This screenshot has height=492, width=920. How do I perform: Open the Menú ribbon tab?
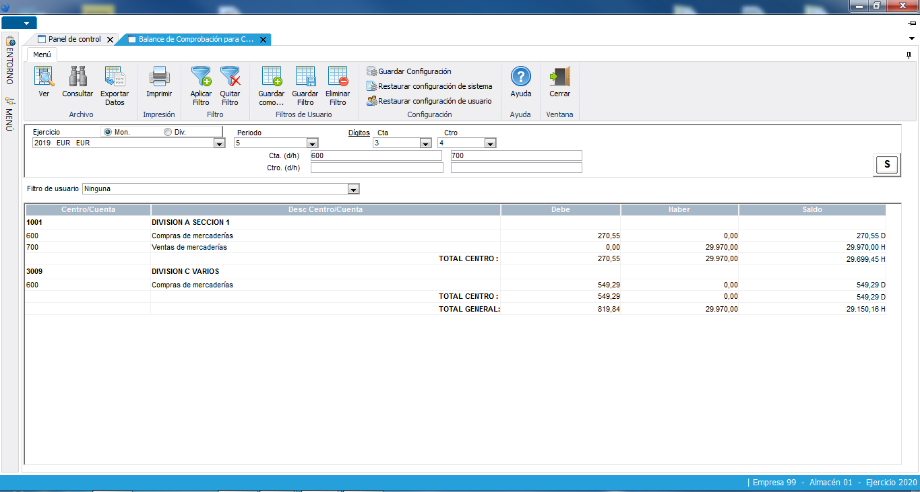click(x=42, y=55)
